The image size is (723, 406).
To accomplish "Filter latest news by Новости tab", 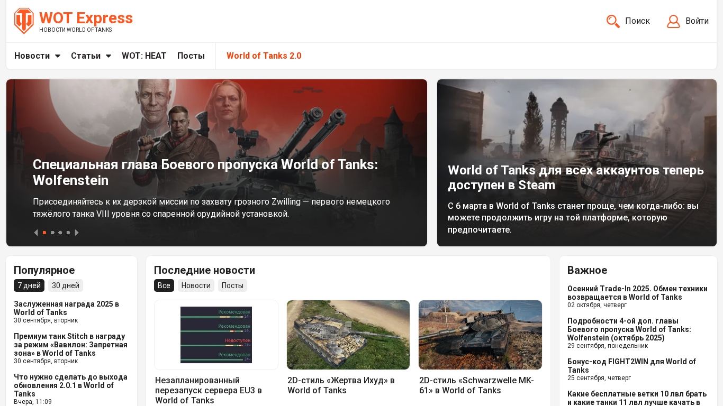I will 196,285.
